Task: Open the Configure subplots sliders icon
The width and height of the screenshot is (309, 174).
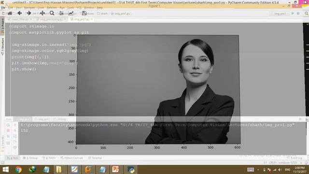Action: point(61,13)
